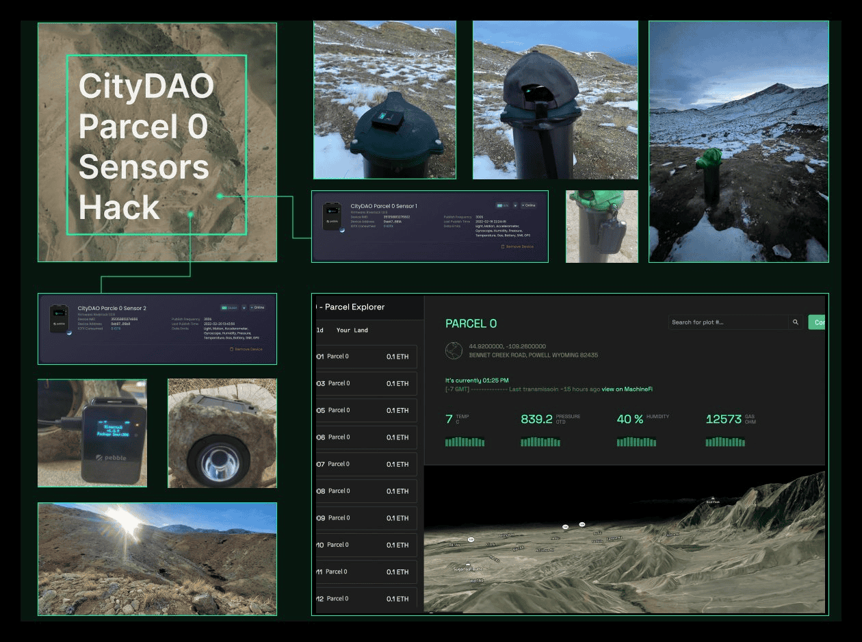Click the temperature history bar chart

coord(465,442)
